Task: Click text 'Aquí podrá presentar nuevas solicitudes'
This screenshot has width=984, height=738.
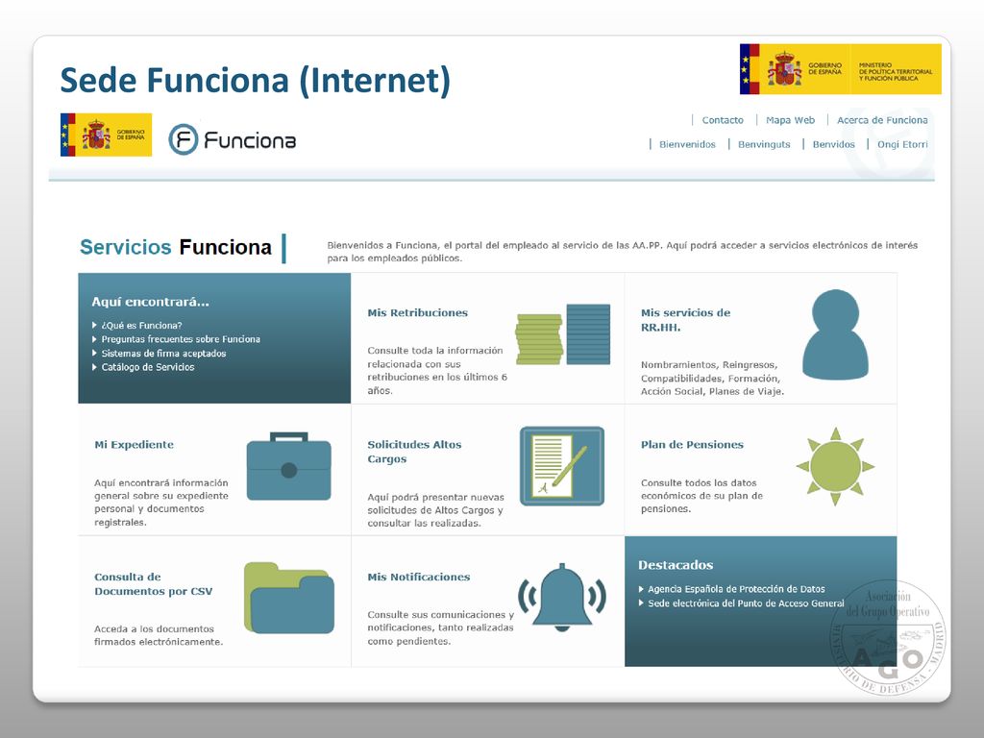Action: pyautogui.click(x=436, y=509)
